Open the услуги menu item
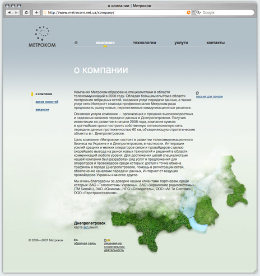This screenshot has width=260, height=276. coord(181,43)
